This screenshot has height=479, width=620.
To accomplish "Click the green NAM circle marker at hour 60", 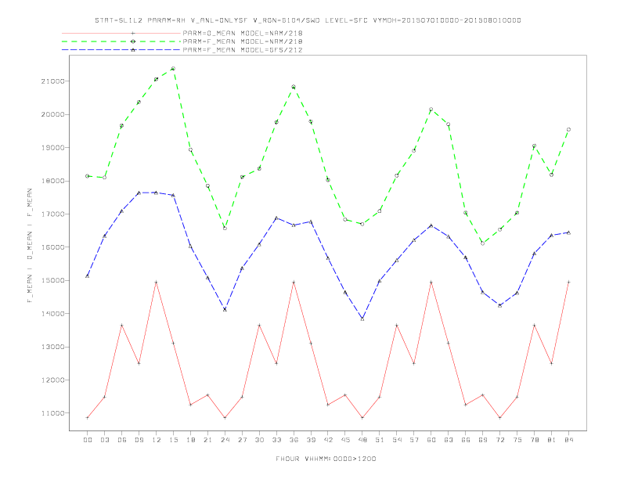I will click(431, 110).
